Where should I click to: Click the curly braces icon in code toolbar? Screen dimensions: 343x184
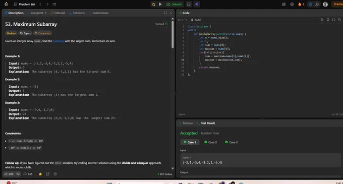click(333, 20)
